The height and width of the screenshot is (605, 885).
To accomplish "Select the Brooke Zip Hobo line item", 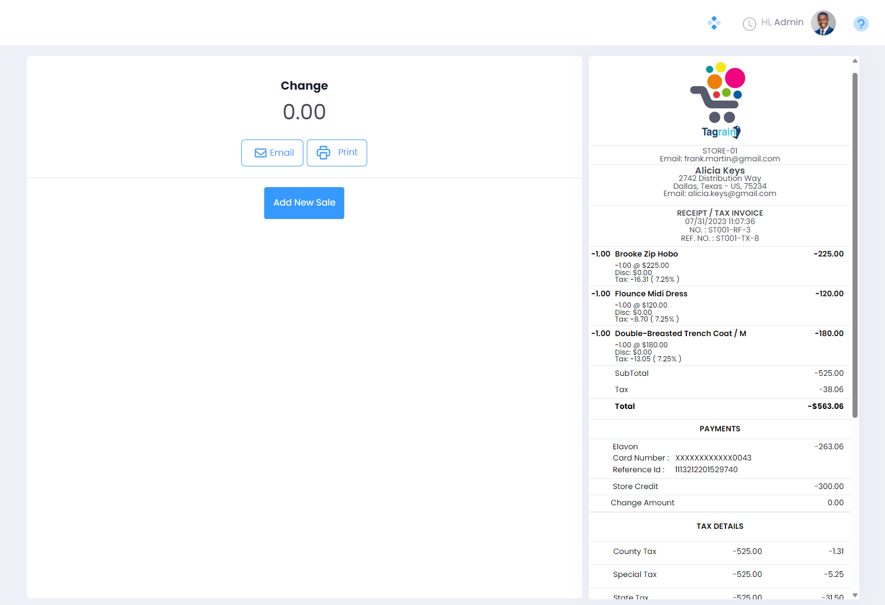I will point(646,254).
